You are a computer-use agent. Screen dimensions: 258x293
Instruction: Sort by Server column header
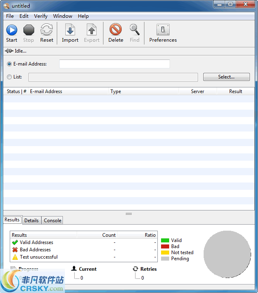click(198, 91)
